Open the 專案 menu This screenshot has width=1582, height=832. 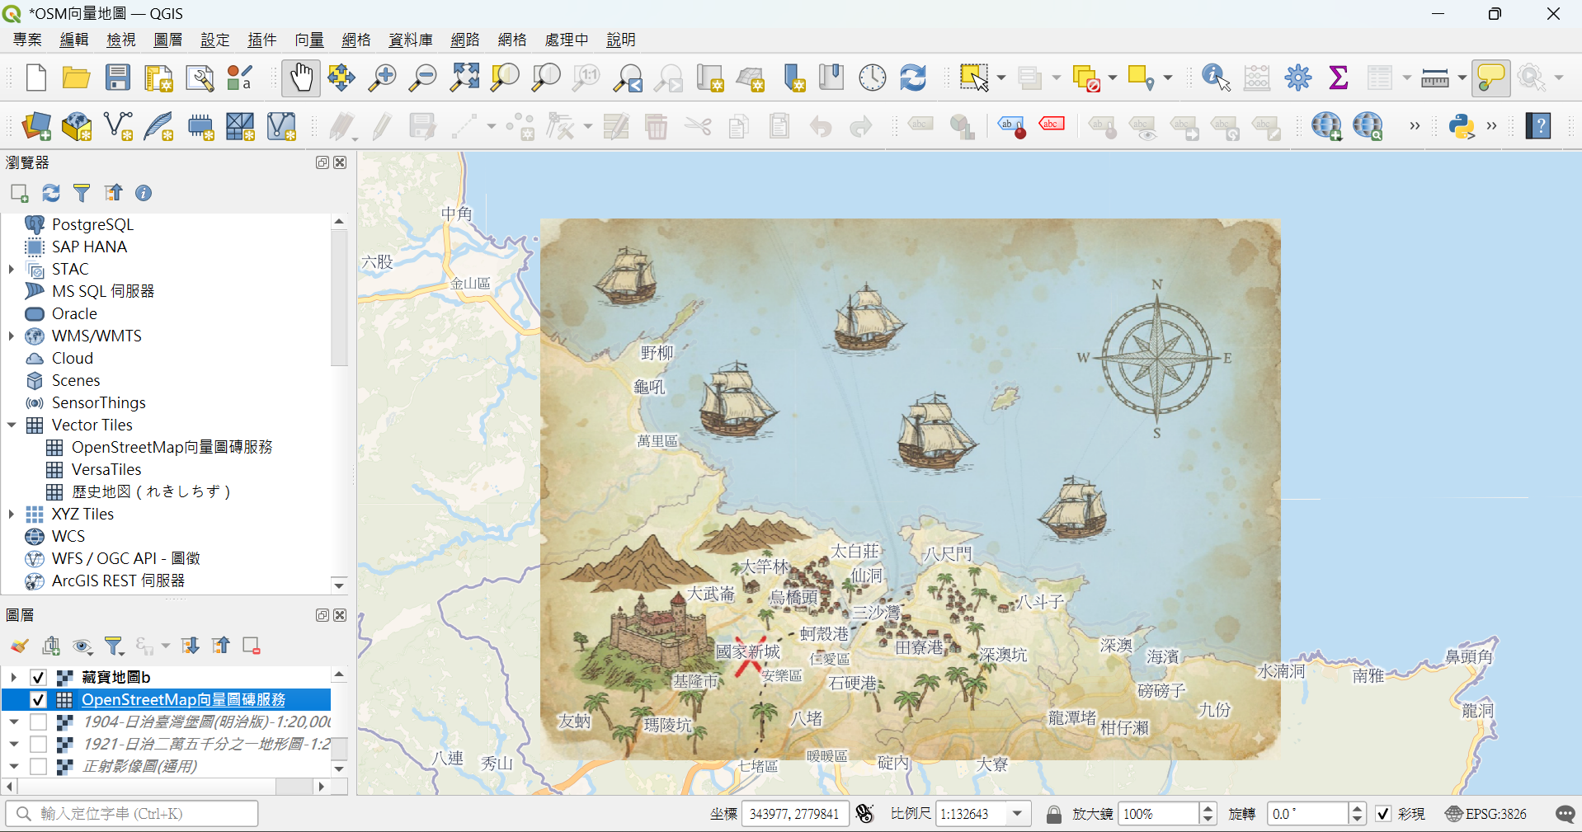pos(27,40)
